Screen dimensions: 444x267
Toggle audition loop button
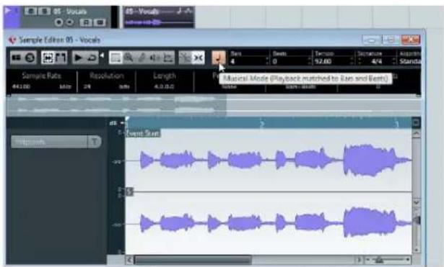pos(92,58)
